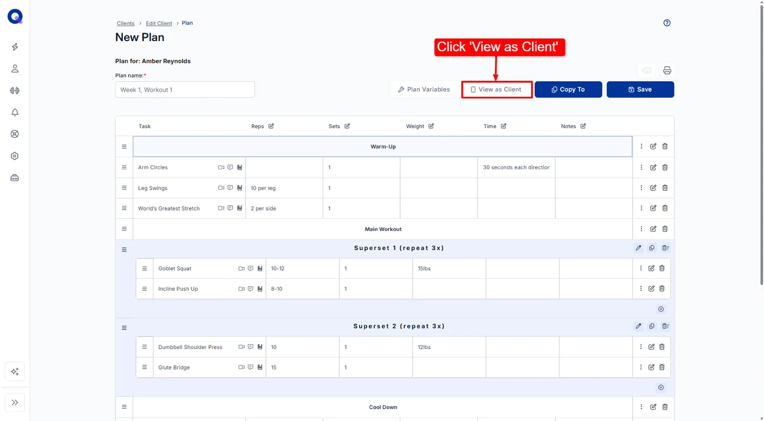Open comment for Incline Push Up
Image resolution: width=764 pixels, height=421 pixels.
[x=251, y=289]
